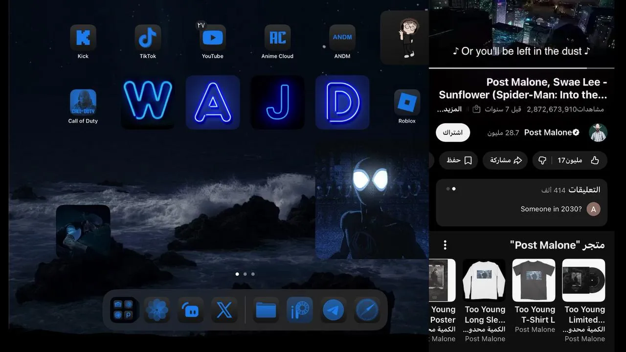This screenshot has height=352, width=626.
Task: Open Files app from the dock
Action: pos(266,310)
